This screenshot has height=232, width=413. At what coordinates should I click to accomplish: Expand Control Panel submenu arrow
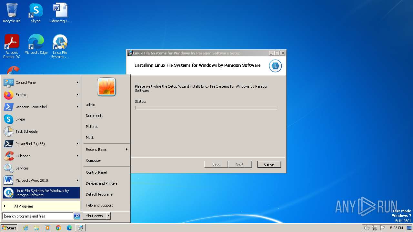[x=77, y=82]
